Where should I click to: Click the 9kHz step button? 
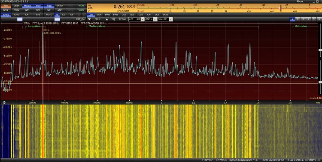[x=98, y=19]
